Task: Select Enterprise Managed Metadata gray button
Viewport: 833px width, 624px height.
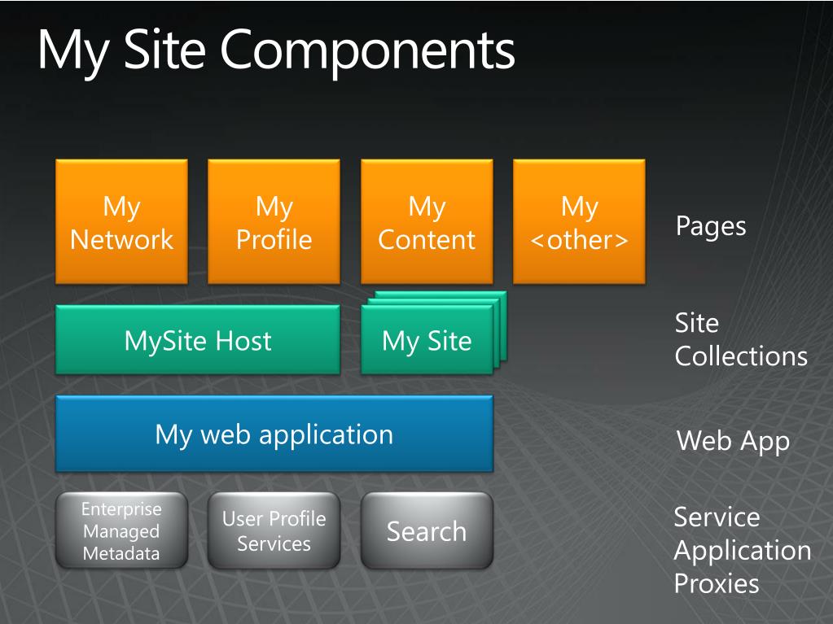Action: (x=121, y=530)
